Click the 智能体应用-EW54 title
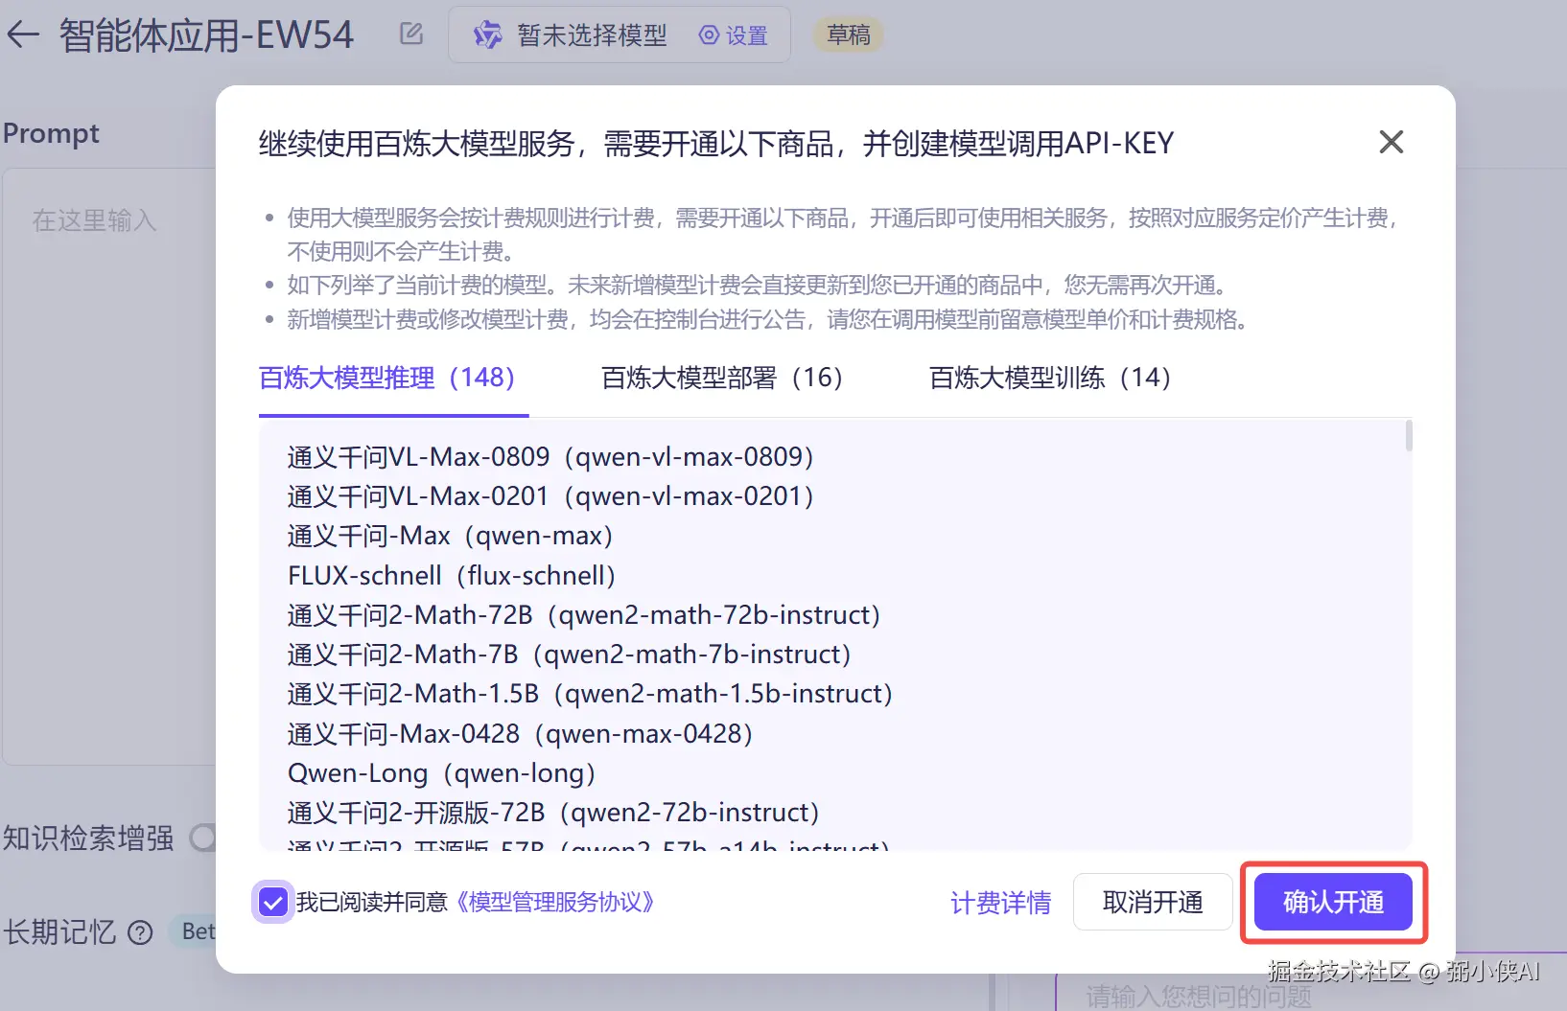Viewport: 1567px width, 1011px height. pyautogui.click(x=206, y=35)
